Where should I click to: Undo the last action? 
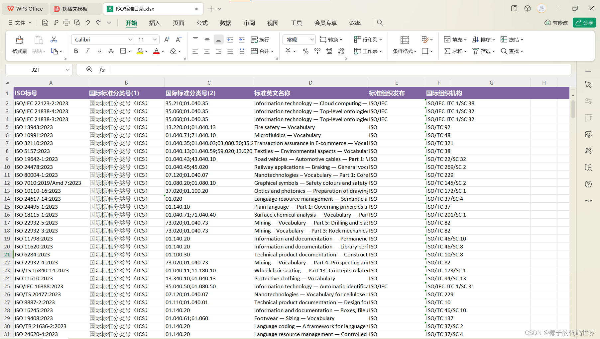point(88,23)
